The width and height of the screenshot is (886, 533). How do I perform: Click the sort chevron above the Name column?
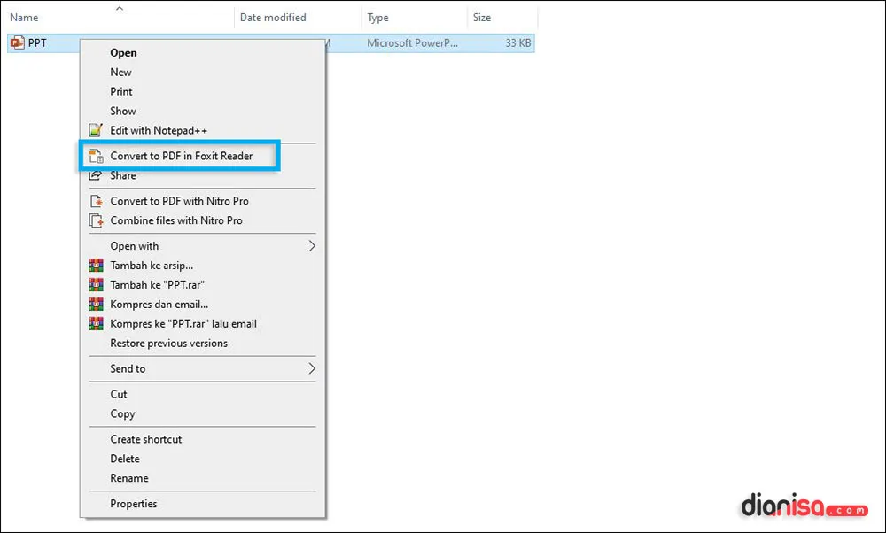tap(120, 7)
